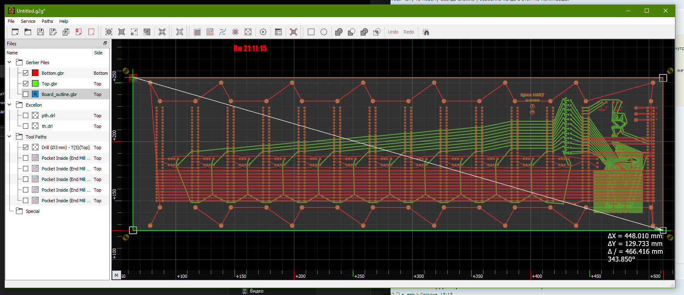Image resolution: width=684 pixels, height=295 pixels.
Task: Click the red corner-pins reference icon
Action: [x=293, y=32]
